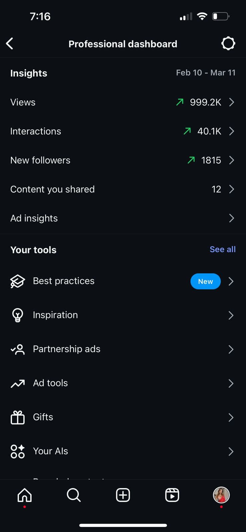Open the settings gear icon
The height and width of the screenshot is (532, 246).
tap(228, 44)
